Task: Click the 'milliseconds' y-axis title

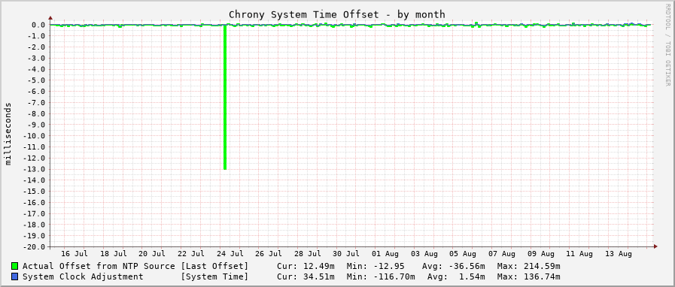Action: tap(8, 133)
